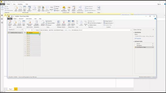Sort descending using the ribbon sort icon
Viewport: 166px width, 93px height.
pyautogui.click(x=77, y=23)
